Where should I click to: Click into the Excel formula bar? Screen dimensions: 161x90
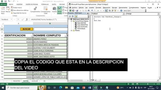tap(49, 19)
